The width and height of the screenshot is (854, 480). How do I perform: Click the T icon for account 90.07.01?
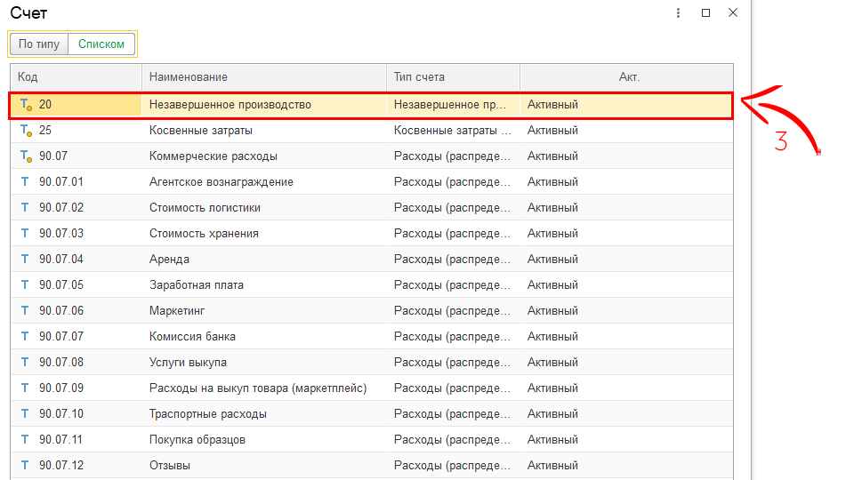25,182
